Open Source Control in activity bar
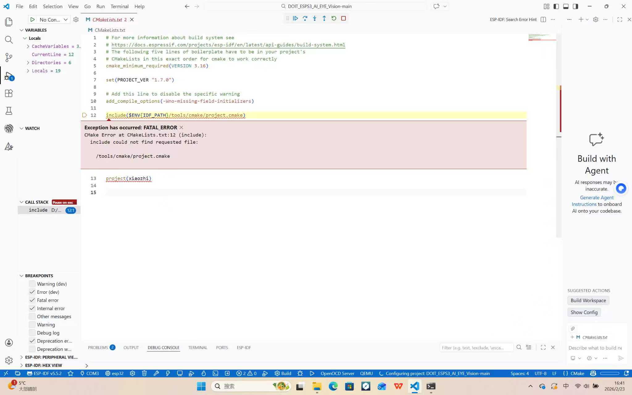 [x=9, y=57]
